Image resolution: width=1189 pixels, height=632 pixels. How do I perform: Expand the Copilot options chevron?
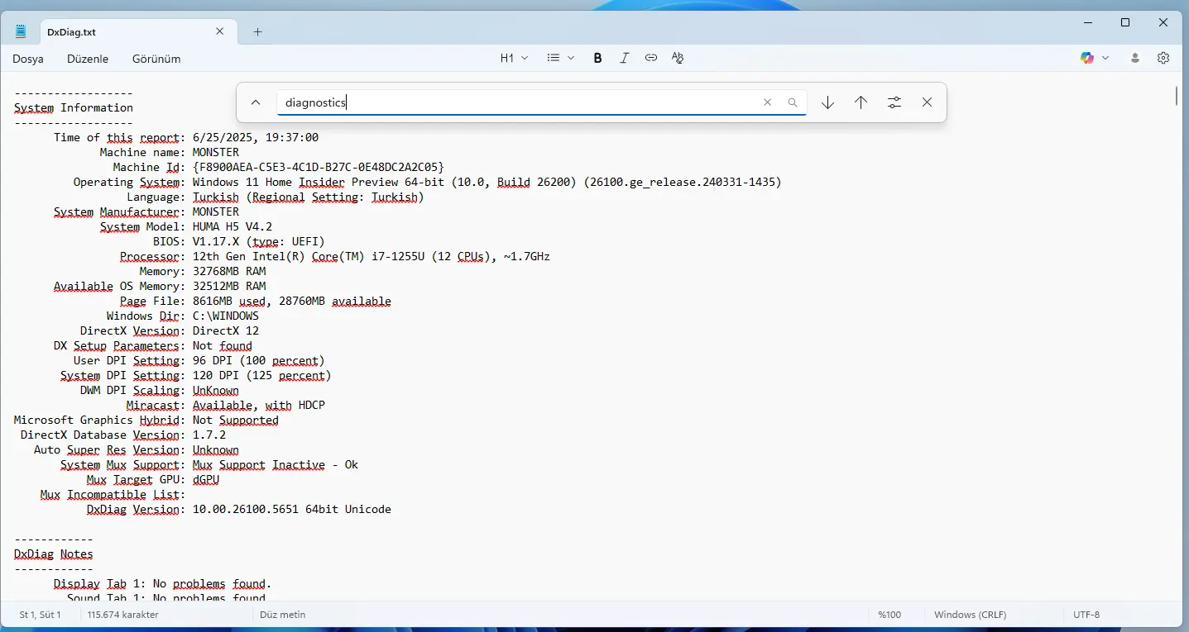(x=1105, y=58)
